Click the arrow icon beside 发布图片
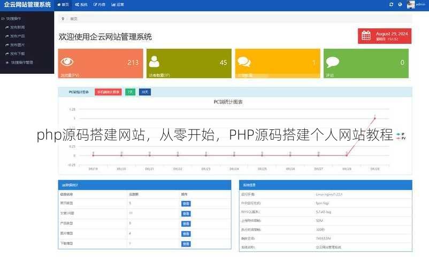This screenshot has height=262, width=429. click(7, 45)
